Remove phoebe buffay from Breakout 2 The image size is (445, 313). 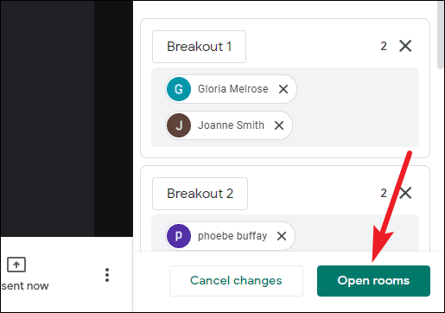pyautogui.click(x=282, y=236)
